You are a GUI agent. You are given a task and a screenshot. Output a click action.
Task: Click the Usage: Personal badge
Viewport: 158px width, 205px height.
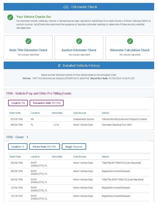pos(74,147)
